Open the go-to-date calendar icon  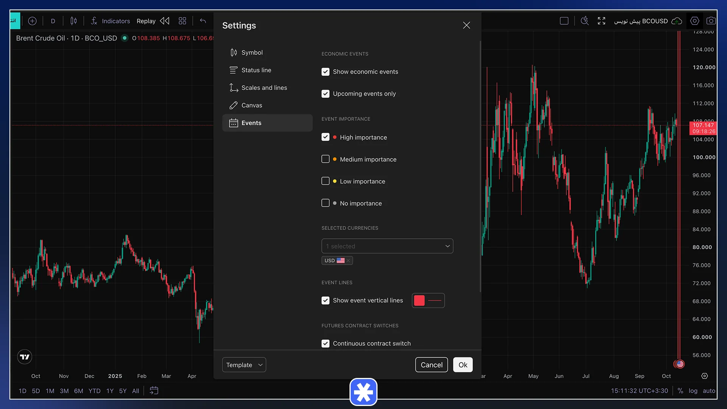pos(154,390)
